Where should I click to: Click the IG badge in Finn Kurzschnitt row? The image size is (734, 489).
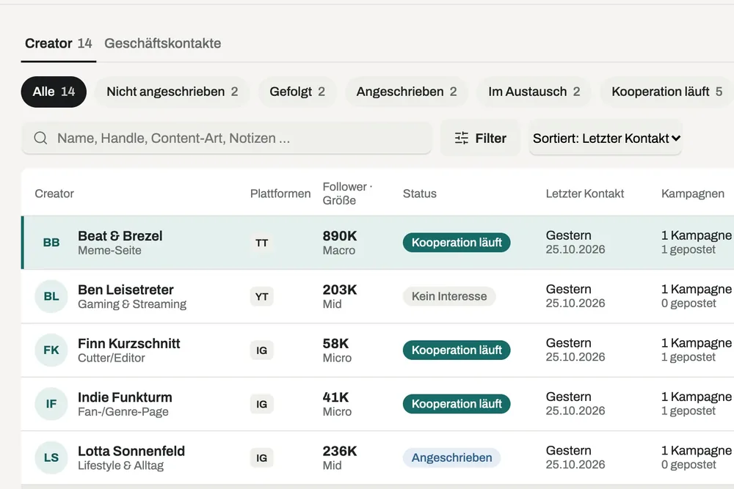coord(262,350)
